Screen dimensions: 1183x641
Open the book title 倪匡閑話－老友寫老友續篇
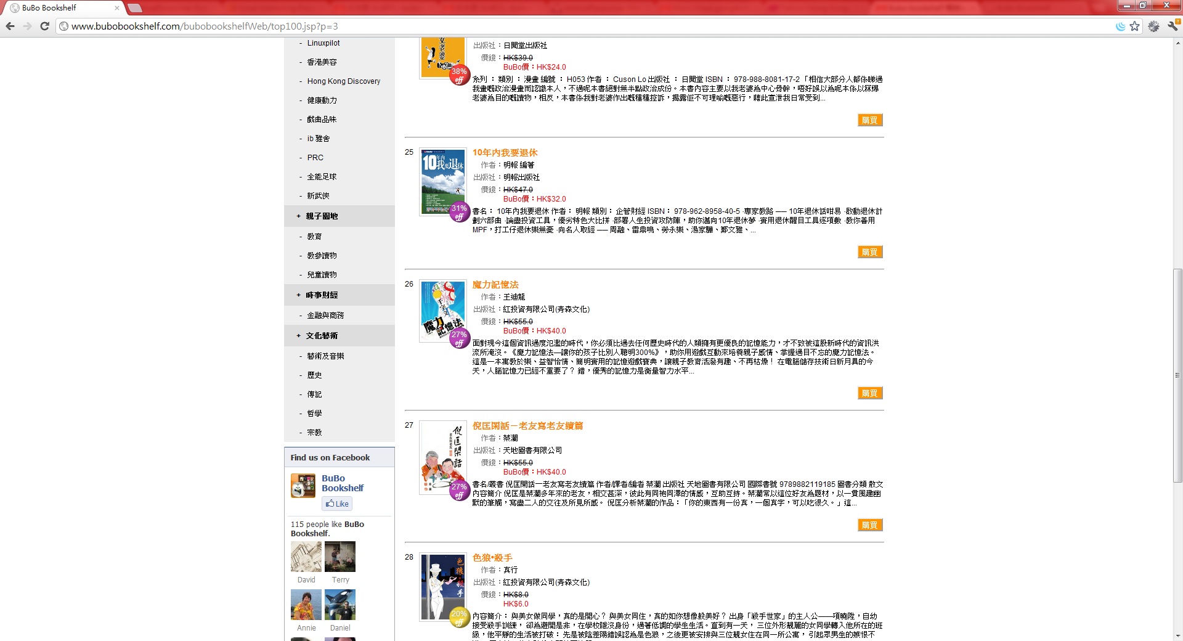527,426
